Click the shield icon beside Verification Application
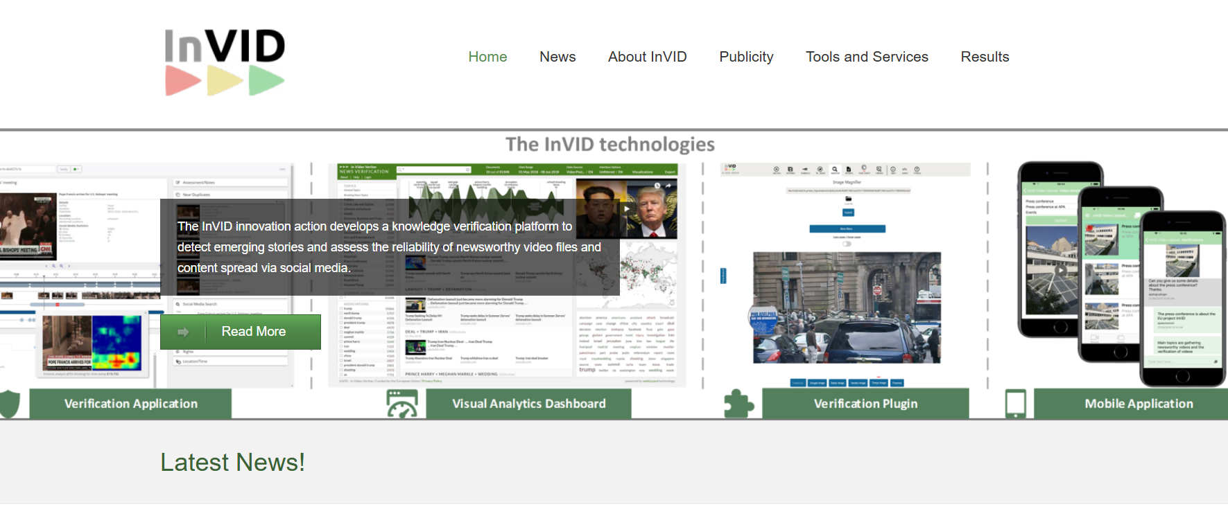Screen dimensions: 1228x511 point(10,404)
